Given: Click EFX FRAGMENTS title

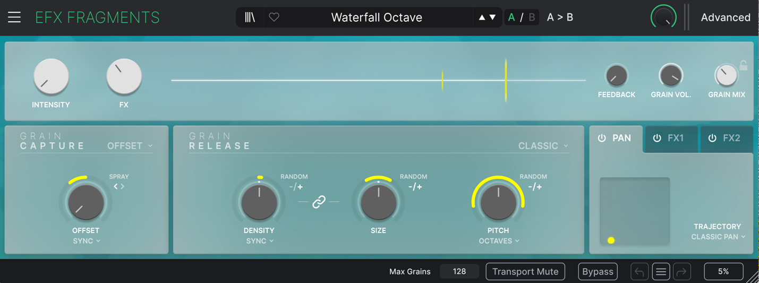Looking at the screenshot, I should pos(97,18).
